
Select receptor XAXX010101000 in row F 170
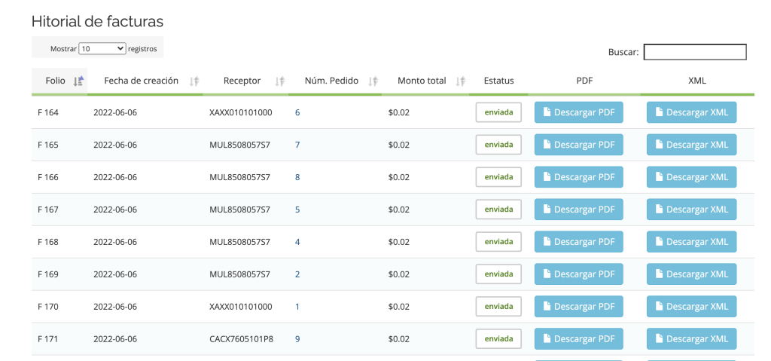(240, 306)
